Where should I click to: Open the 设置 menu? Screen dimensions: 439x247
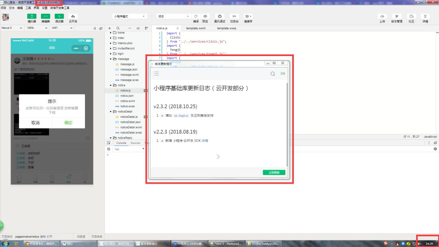click(45, 8)
